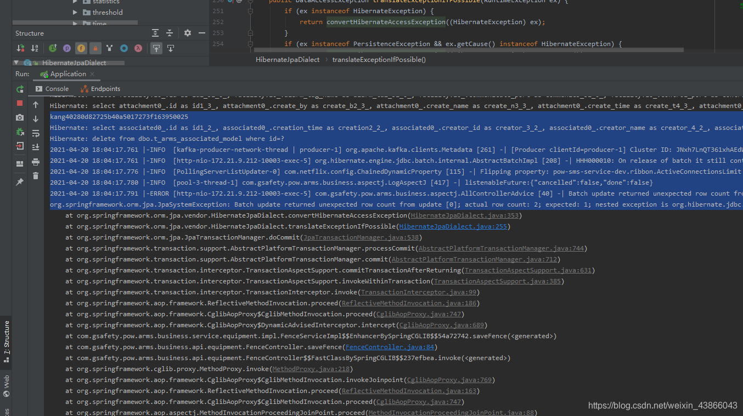Click editor gutter line number 252
The image size is (743, 416).
click(217, 22)
